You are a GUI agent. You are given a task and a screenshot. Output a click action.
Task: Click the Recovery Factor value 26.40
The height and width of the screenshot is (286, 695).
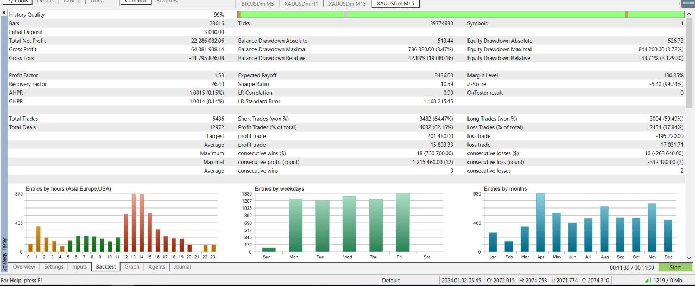218,84
